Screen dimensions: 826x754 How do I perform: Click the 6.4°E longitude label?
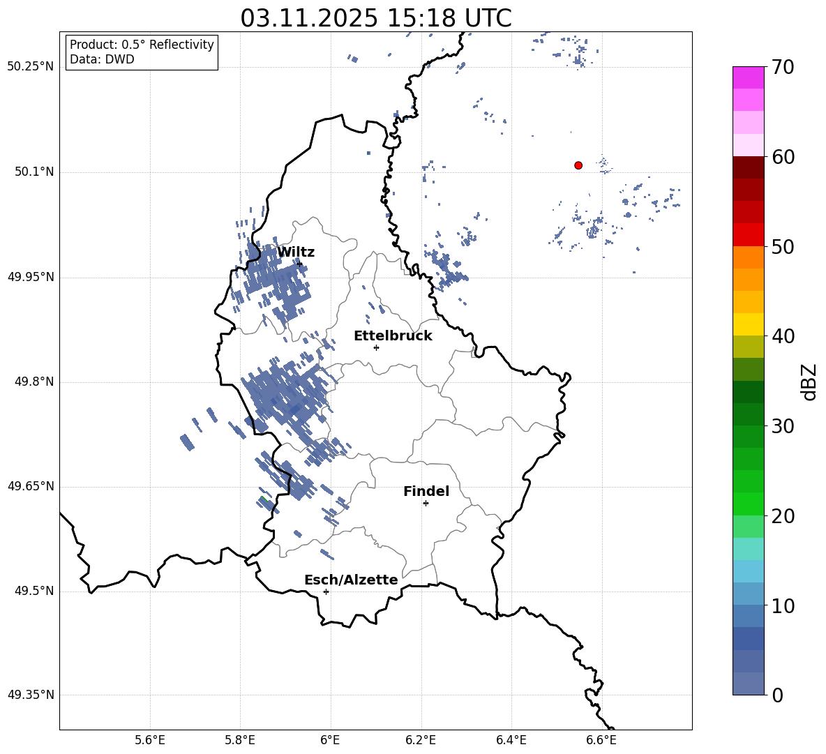coord(511,741)
